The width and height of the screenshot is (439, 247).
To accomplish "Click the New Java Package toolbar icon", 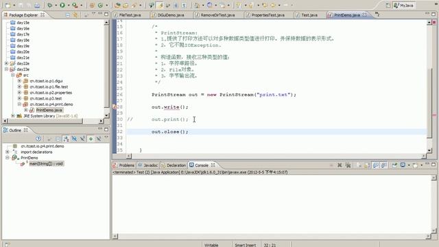I will [92, 5].
